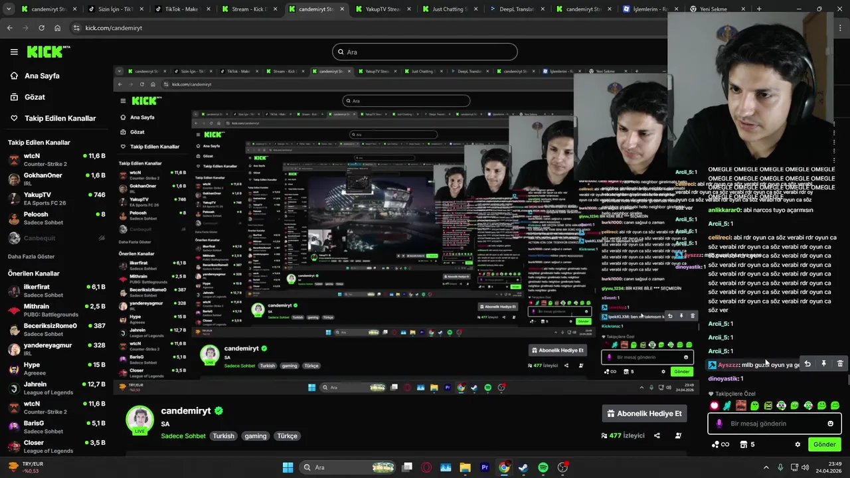850x478 pixels.
Task: Open the shop icon showing 5 below chat
Action: pyautogui.click(x=748, y=444)
